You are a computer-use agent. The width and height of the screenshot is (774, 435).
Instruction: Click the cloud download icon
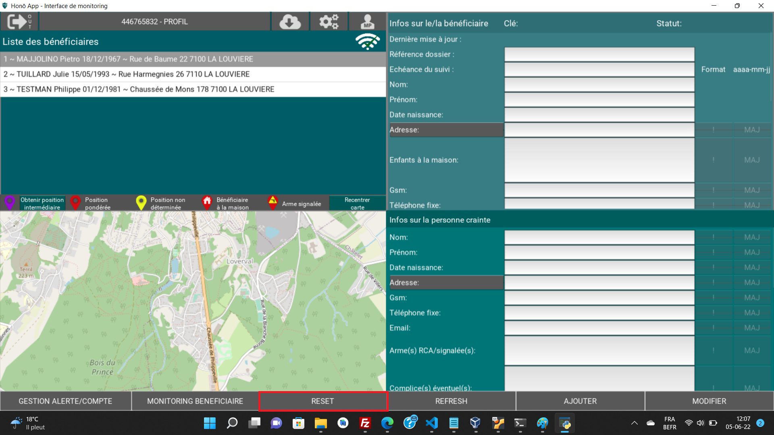(290, 22)
